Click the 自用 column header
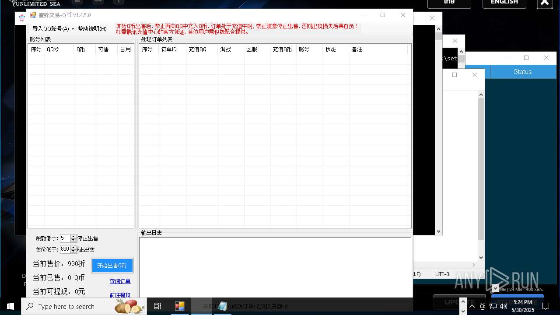Screen dimensions: 560x315 tap(126, 49)
